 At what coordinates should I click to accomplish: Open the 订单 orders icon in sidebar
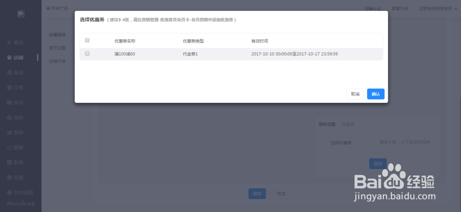9,88
